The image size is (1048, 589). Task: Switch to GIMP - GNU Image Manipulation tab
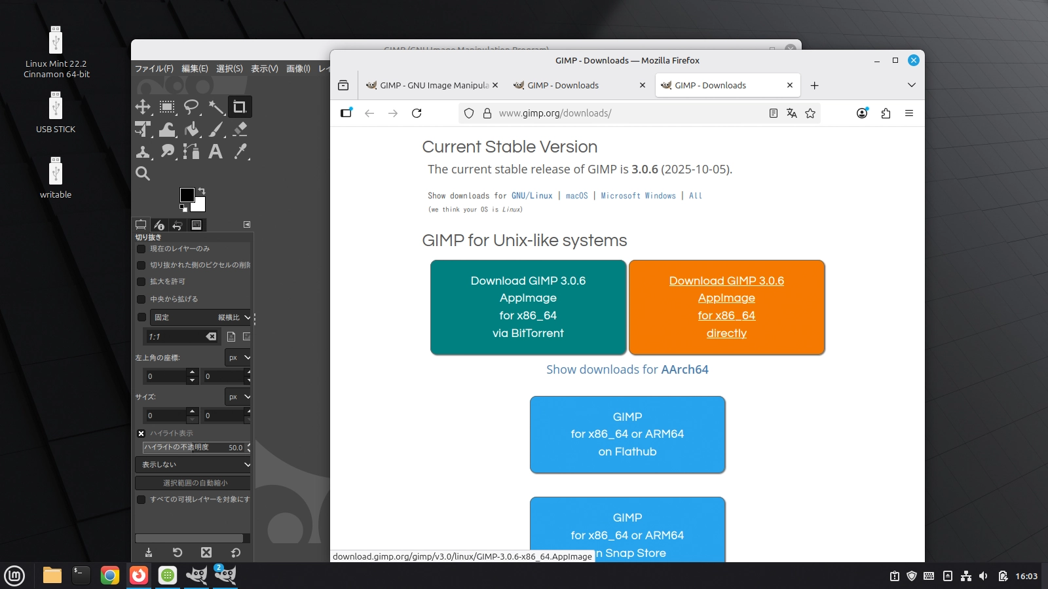tap(432, 85)
